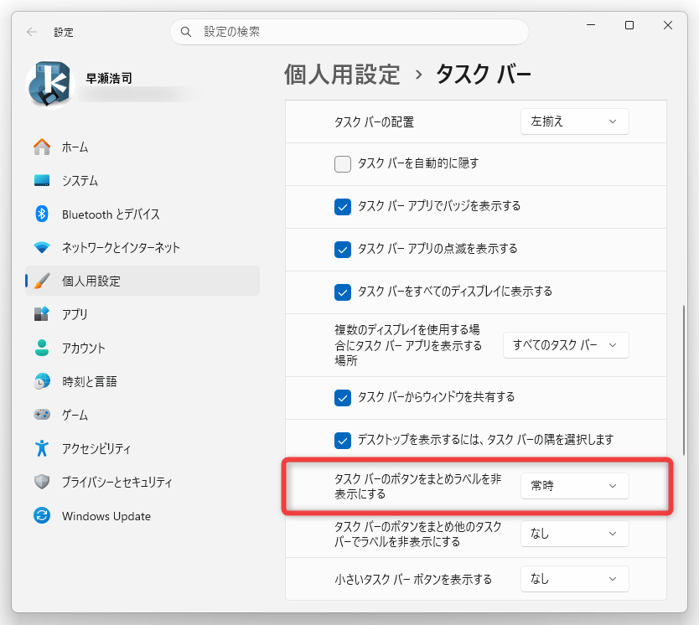Click the アプリ apps icon

(42, 314)
